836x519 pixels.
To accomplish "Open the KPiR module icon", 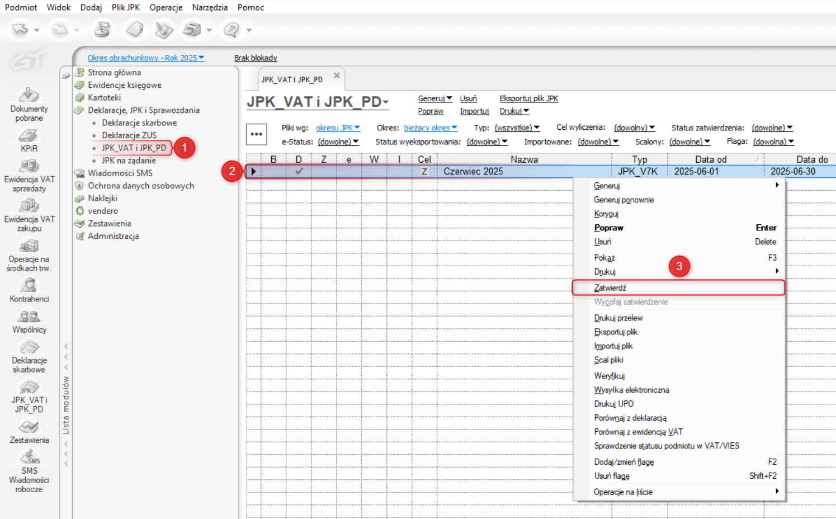I will (29, 135).
